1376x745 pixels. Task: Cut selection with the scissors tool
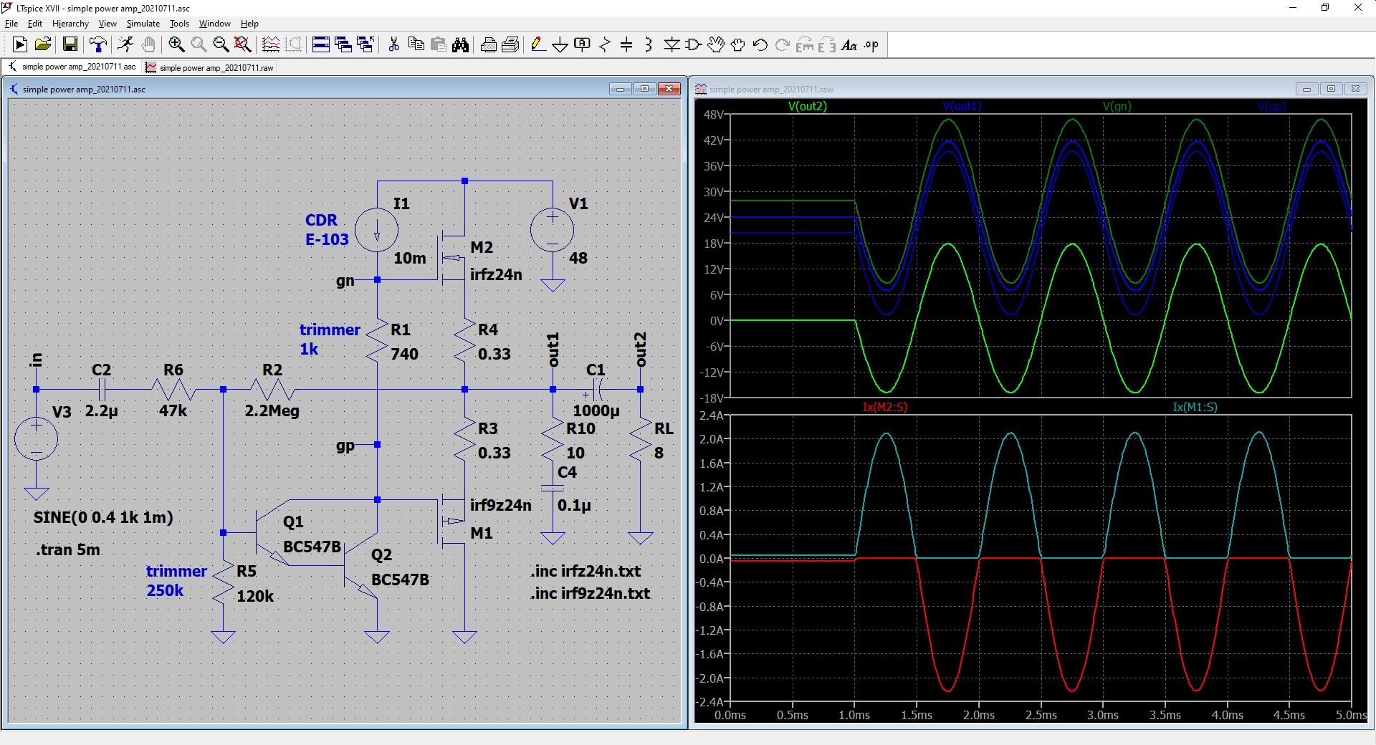click(x=393, y=45)
